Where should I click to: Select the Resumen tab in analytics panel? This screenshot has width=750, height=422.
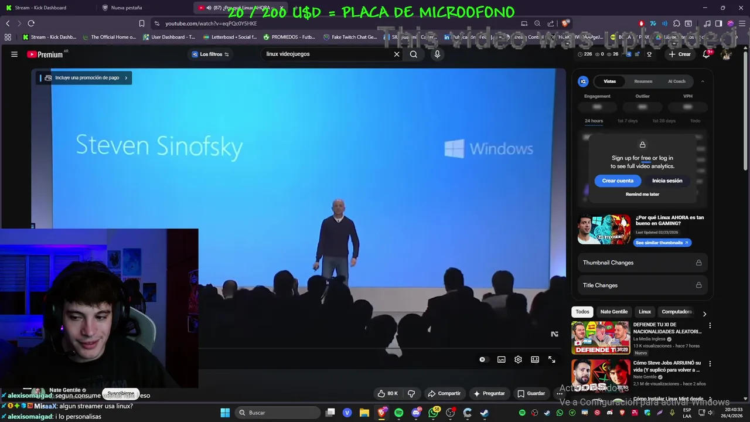tap(643, 81)
